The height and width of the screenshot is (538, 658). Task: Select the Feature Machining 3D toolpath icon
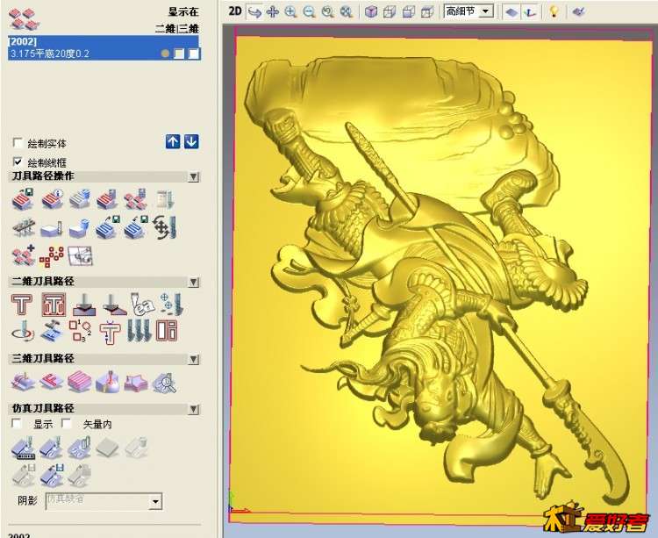click(51, 383)
